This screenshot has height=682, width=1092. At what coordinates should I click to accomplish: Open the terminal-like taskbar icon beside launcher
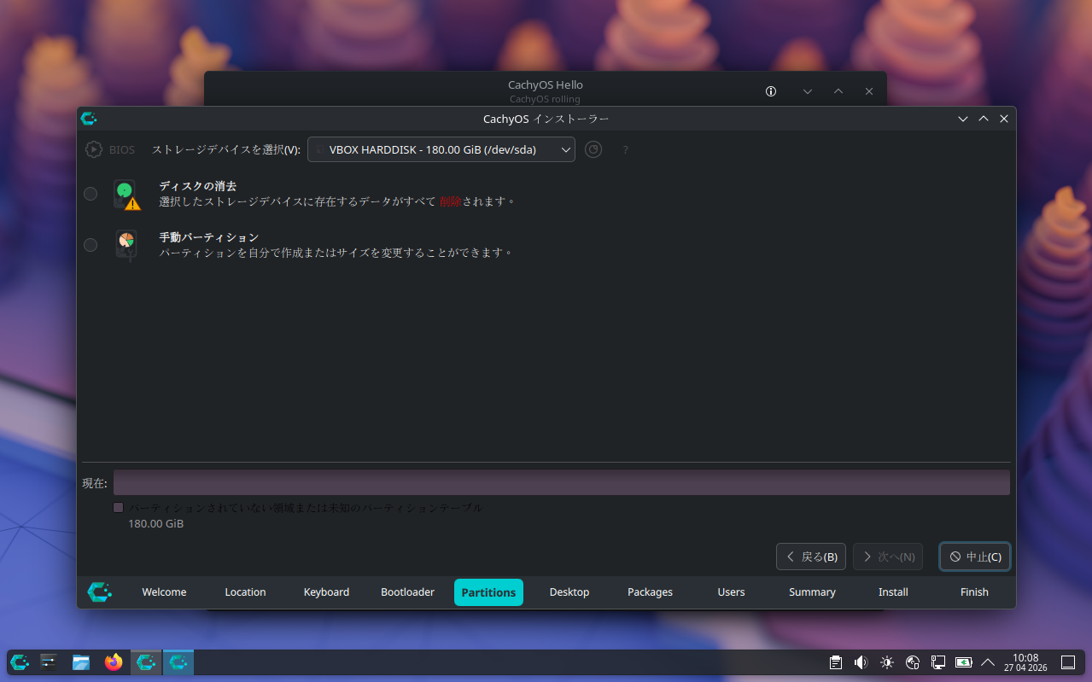click(49, 662)
